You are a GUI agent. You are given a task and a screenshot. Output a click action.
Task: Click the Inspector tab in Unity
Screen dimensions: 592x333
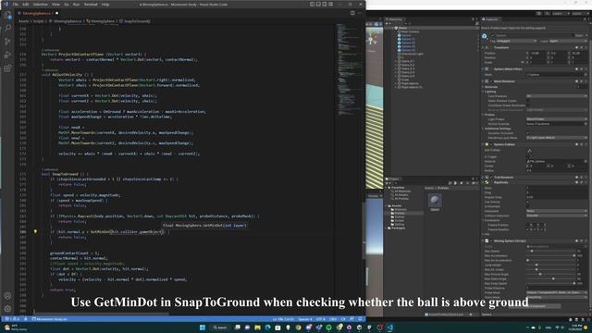pos(490,19)
